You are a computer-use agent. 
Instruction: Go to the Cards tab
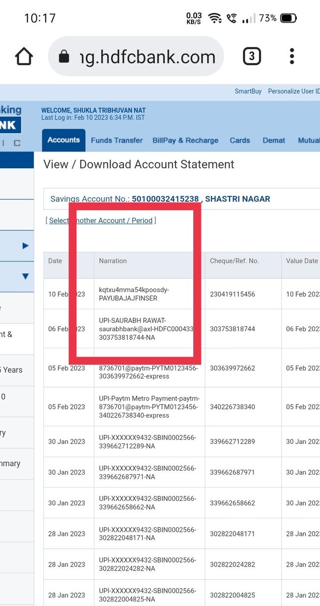pyautogui.click(x=240, y=140)
